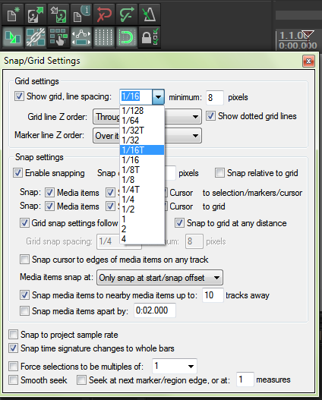Uncheck Show dotted grid lines
Screen dimensions: 322x400
210,116
